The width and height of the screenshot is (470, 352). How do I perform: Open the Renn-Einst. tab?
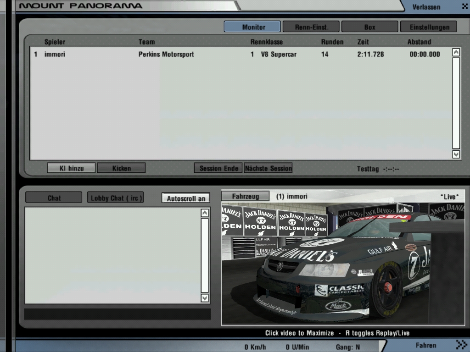coord(311,27)
